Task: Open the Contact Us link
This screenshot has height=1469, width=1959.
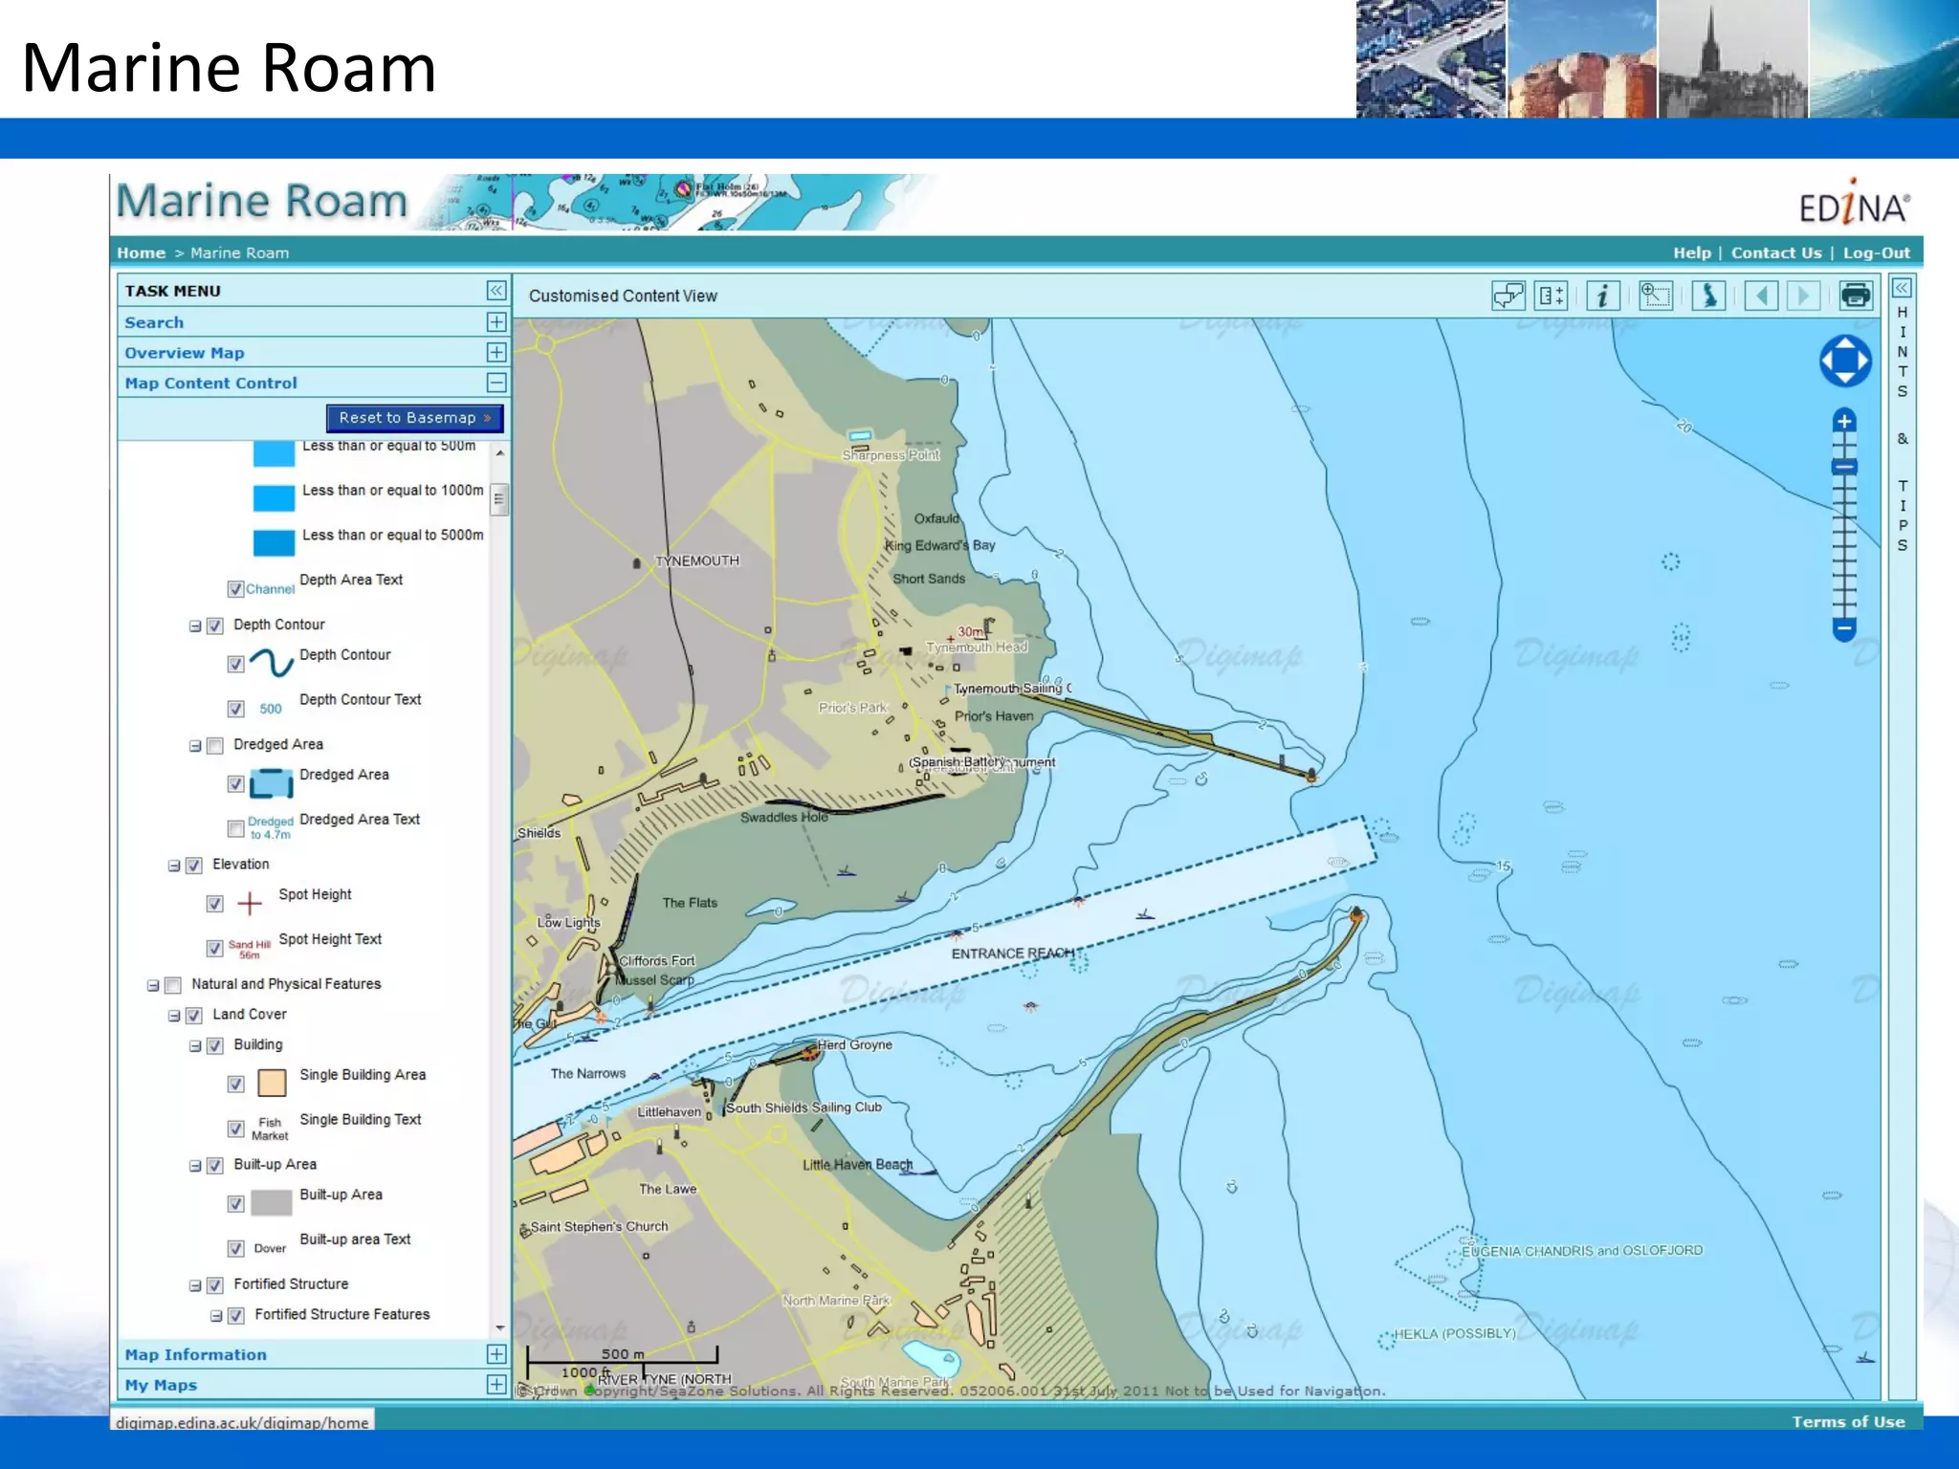Action: (x=1776, y=252)
